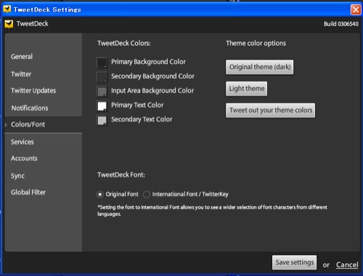Click the title bar TweetDeck icon
363x276 pixels.
pos(7,9)
